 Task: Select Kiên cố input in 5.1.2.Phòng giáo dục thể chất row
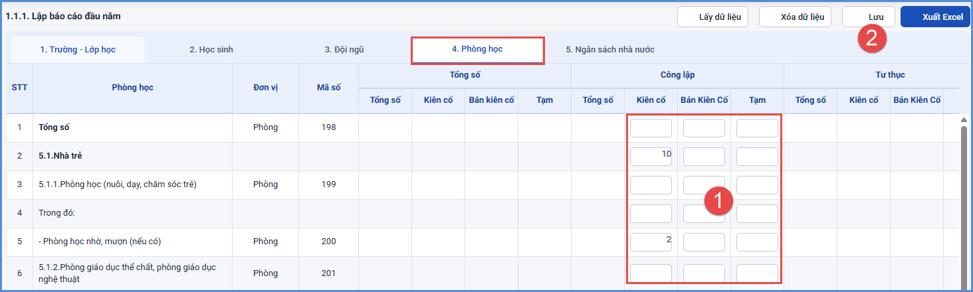[x=651, y=273]
